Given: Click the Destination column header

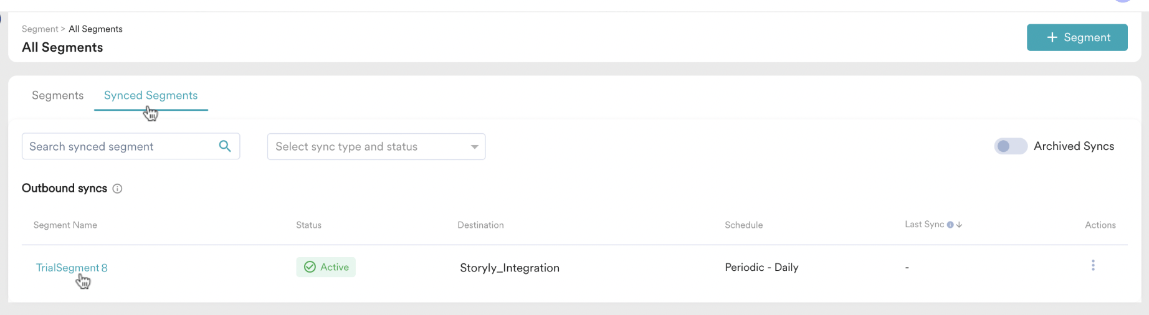Looking at the screenshot, I should 480,225.
